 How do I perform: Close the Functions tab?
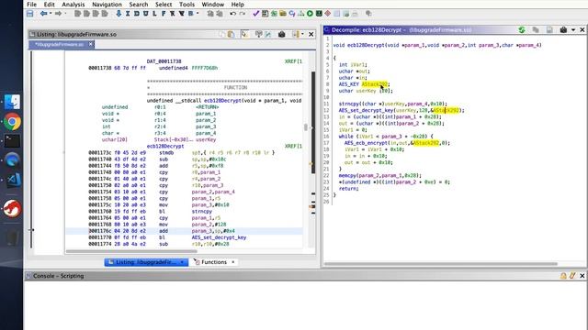232,262
